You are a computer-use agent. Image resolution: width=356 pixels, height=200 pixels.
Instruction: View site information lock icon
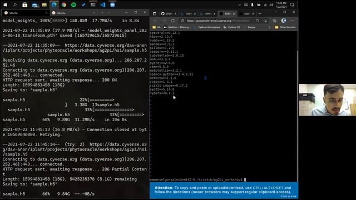(182, 21)
